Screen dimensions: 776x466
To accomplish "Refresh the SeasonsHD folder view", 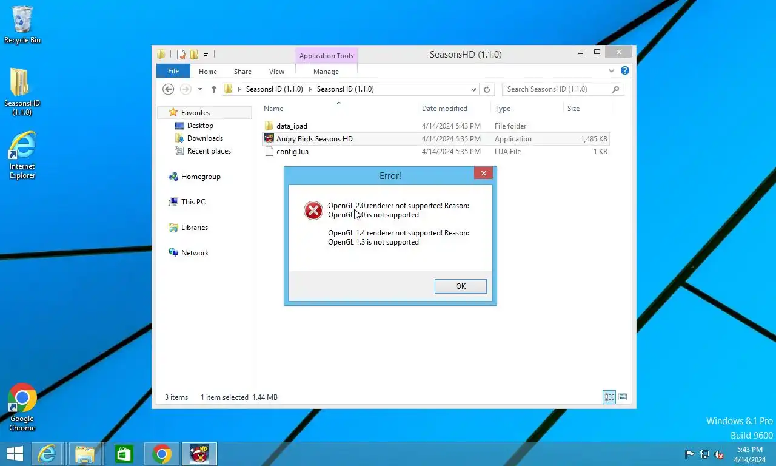I will click(x=486, y=89).
